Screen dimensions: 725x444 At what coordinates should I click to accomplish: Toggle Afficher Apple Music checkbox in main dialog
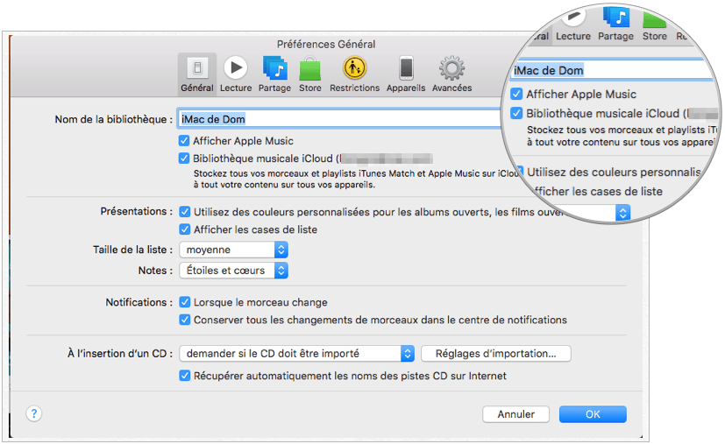(x=184, y=140)
